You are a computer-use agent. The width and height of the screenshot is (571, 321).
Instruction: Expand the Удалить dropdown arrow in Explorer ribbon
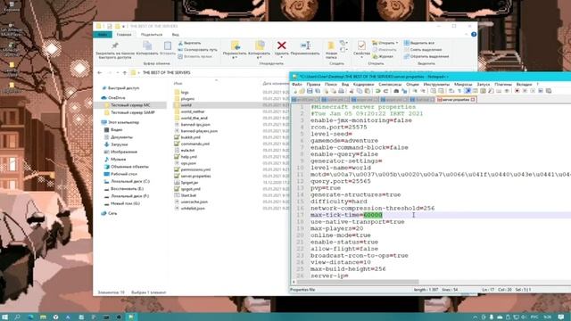coord(282,57)
